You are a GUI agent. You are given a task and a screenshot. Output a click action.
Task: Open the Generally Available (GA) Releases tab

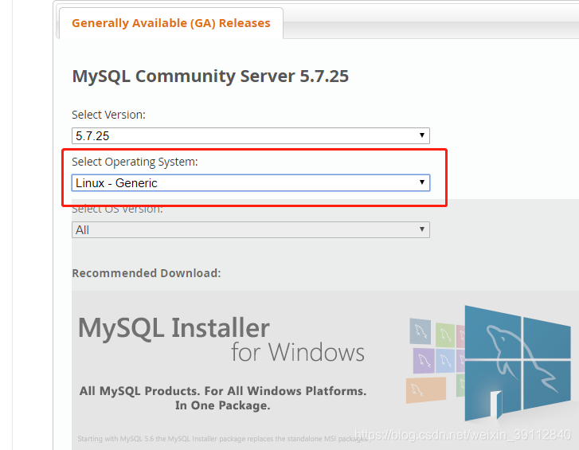171,23
